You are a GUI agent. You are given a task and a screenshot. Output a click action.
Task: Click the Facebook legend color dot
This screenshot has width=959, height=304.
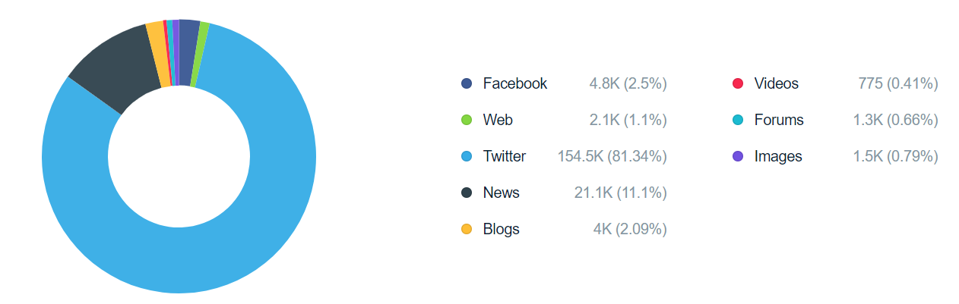467,83
